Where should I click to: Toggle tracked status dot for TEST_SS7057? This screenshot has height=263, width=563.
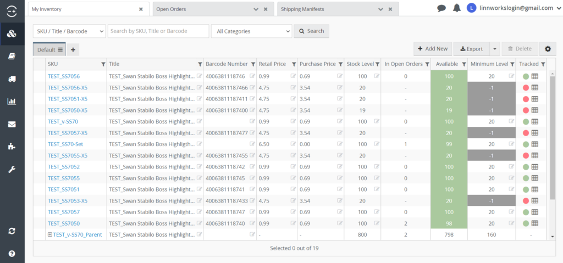coord(526,212)
